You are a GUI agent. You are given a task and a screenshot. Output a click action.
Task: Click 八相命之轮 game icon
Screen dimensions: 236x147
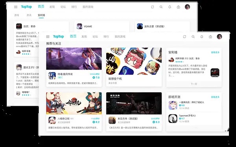[x=52, y=120]
